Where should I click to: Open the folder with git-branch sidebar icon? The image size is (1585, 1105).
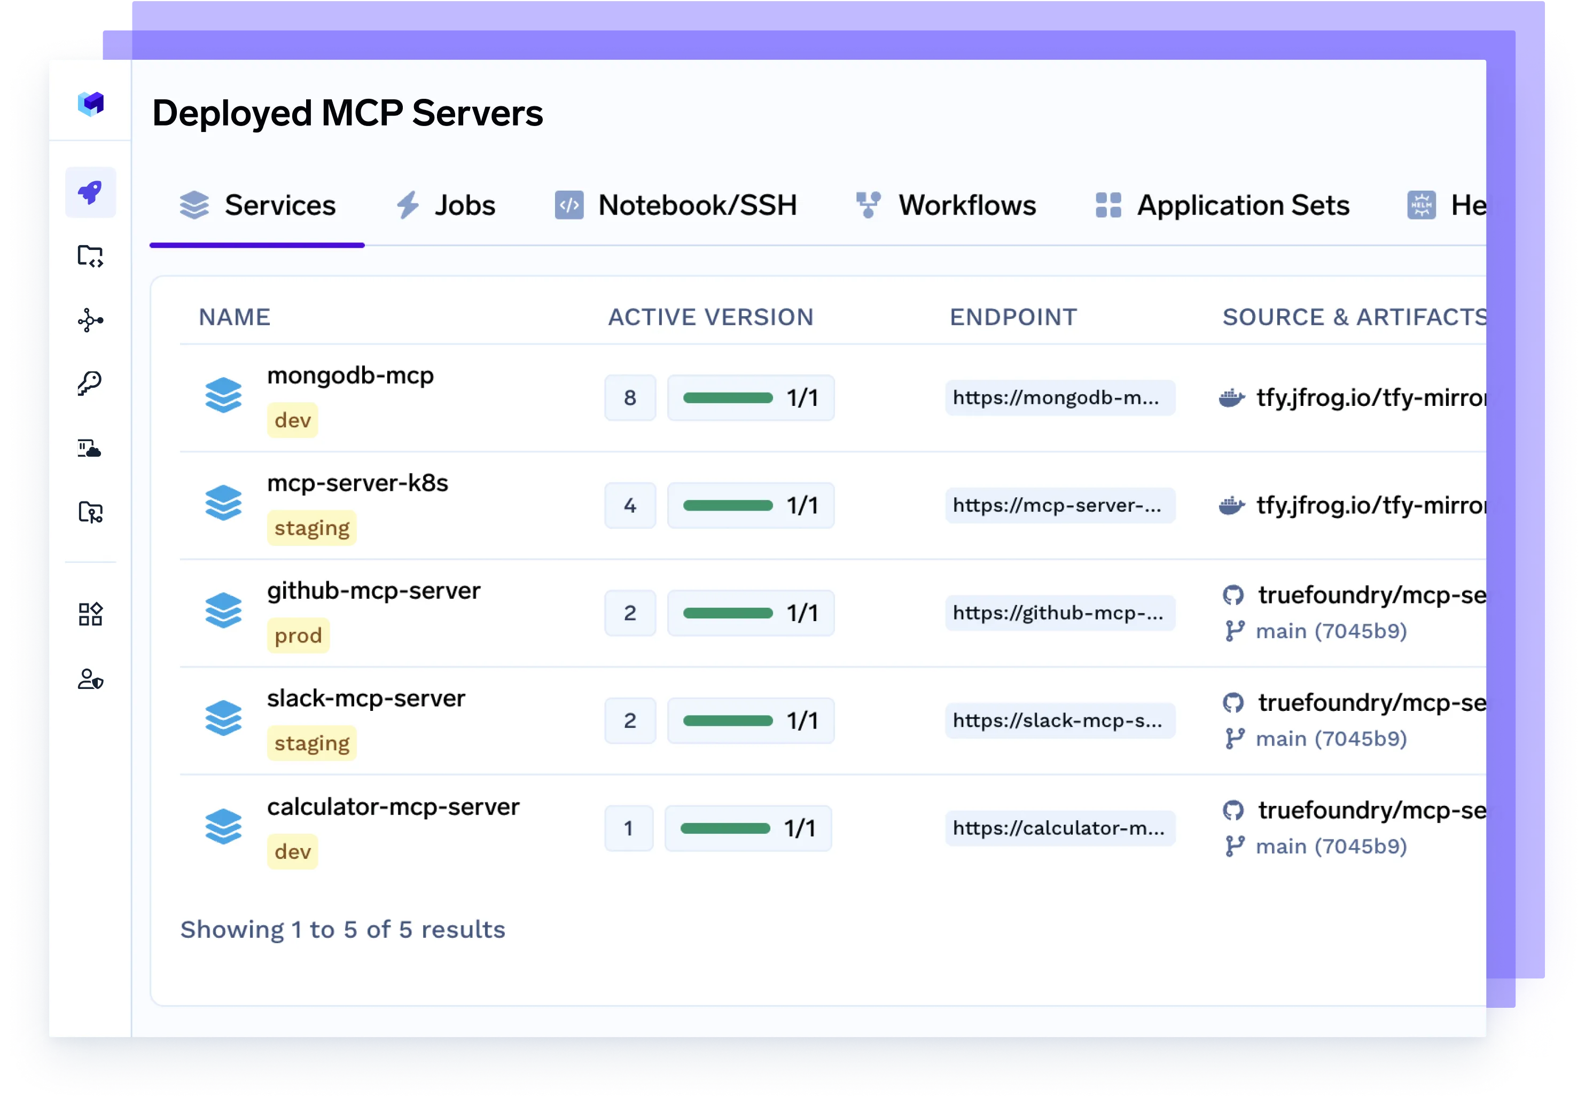coord(90,512)
